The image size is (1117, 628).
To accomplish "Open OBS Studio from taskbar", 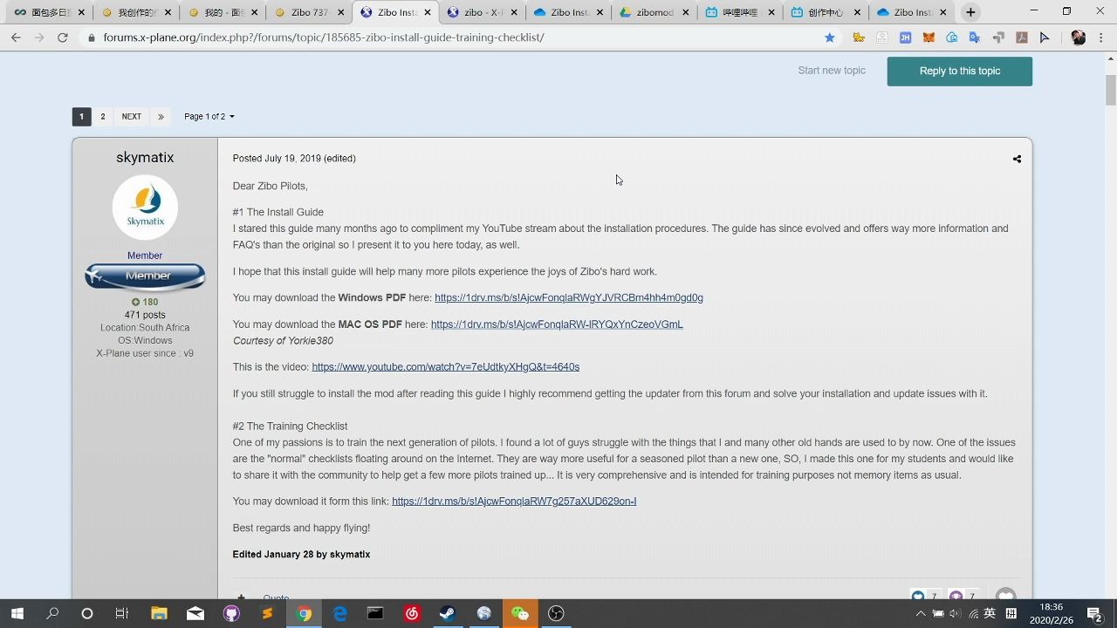I will pyautogui.click(x=556, y=613).
